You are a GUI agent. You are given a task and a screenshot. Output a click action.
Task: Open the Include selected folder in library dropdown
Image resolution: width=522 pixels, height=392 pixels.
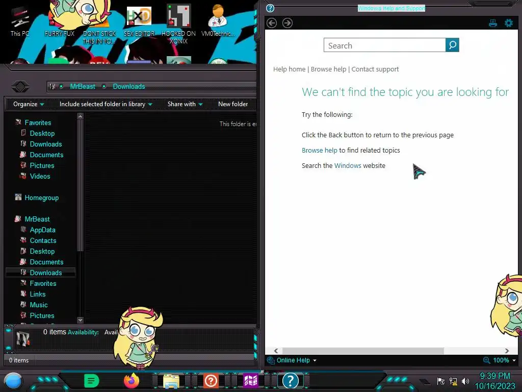pyautogui.click(x=106, y=104)
